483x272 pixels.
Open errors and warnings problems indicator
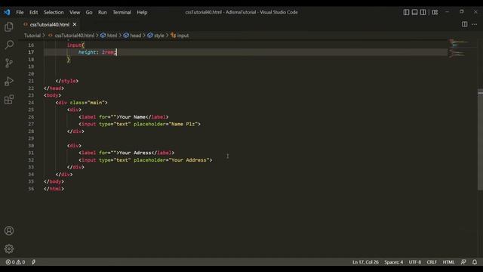coord(15,262)
